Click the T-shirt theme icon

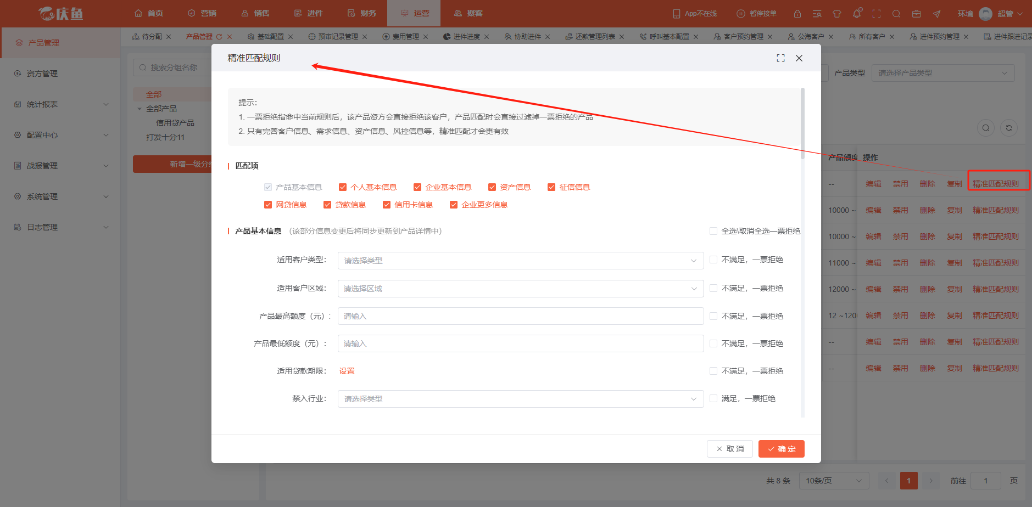click(836, 14)
